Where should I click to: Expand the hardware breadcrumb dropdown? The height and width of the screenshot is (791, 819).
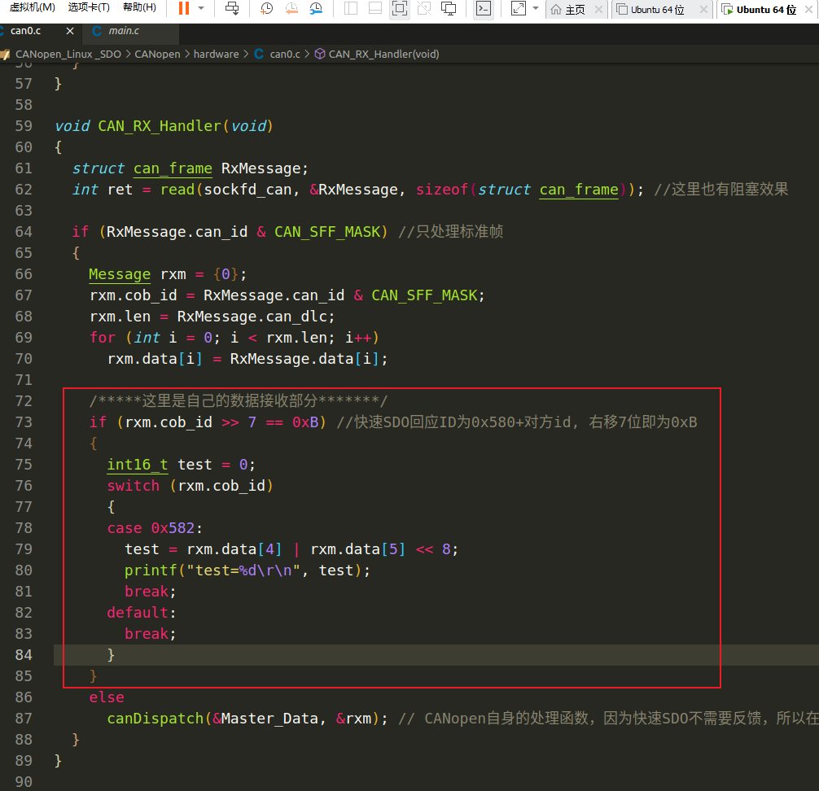(216, 54)
